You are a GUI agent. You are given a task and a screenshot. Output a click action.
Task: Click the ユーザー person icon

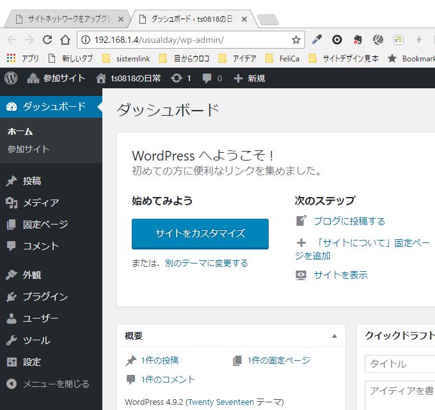[x=12, y=319]
